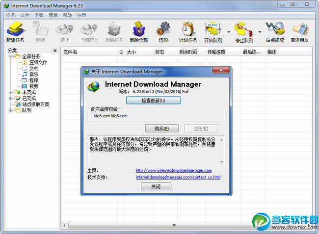319x234 pixels.
Task: Expand the 已完成 tree node
Action: coord(11,99)
